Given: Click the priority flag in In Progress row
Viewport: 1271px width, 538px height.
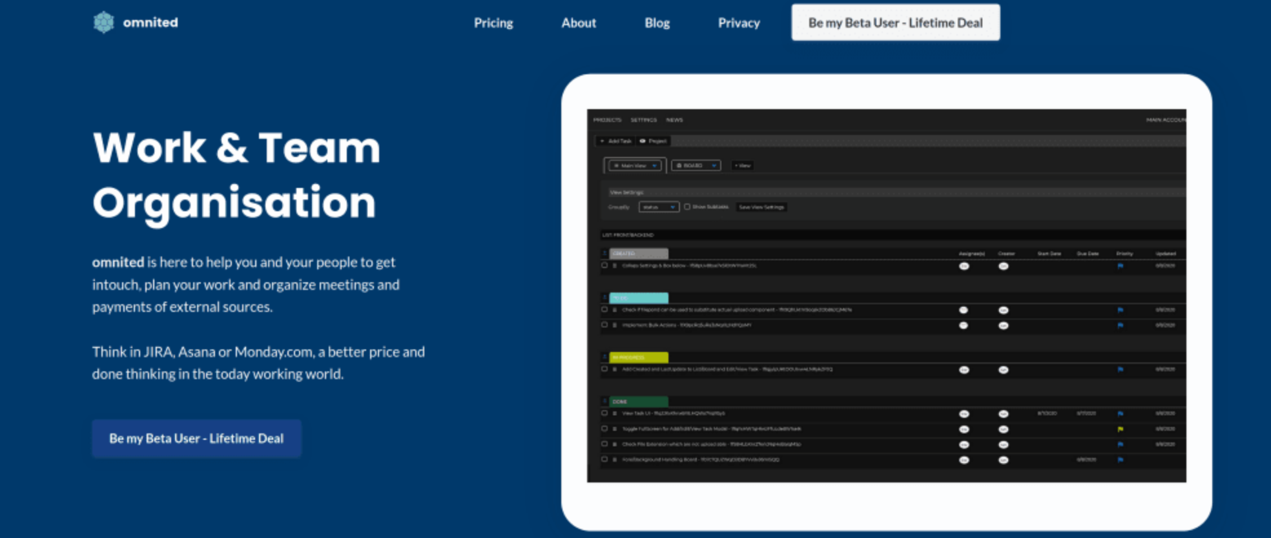Looking at the screenshot, I should tap(1120, 369).
